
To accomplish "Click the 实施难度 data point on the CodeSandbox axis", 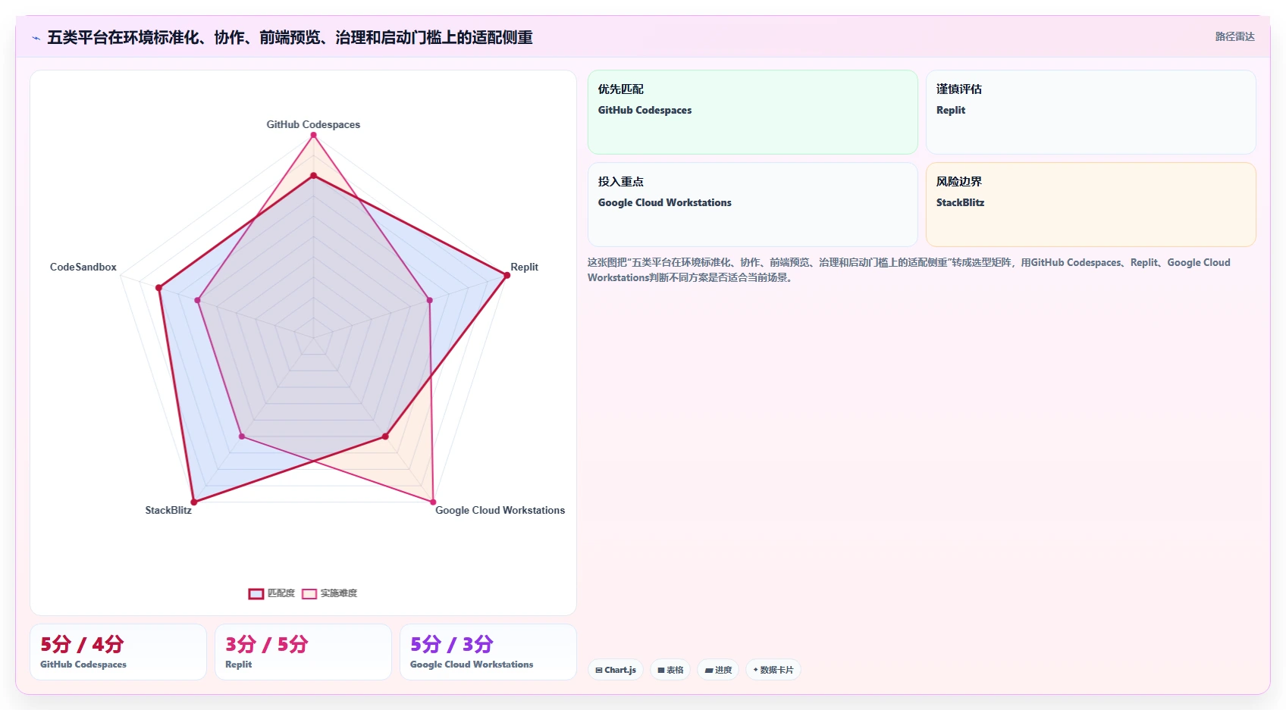I will click(x=197, y=301).
